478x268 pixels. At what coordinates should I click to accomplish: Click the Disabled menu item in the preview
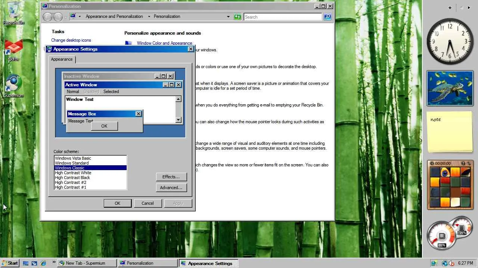(91, 92)
